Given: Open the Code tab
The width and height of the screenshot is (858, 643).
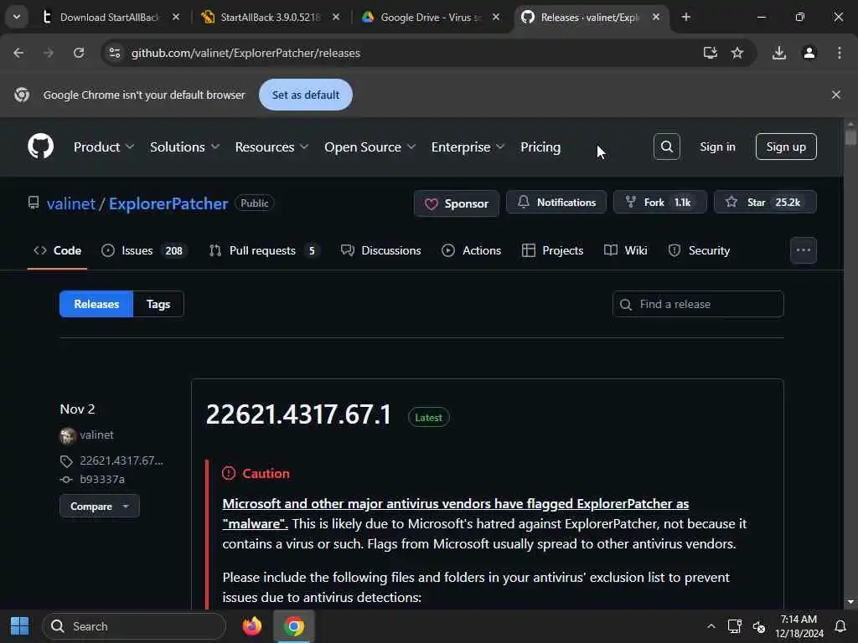Looking at the screenshot, I should point(58,250).
